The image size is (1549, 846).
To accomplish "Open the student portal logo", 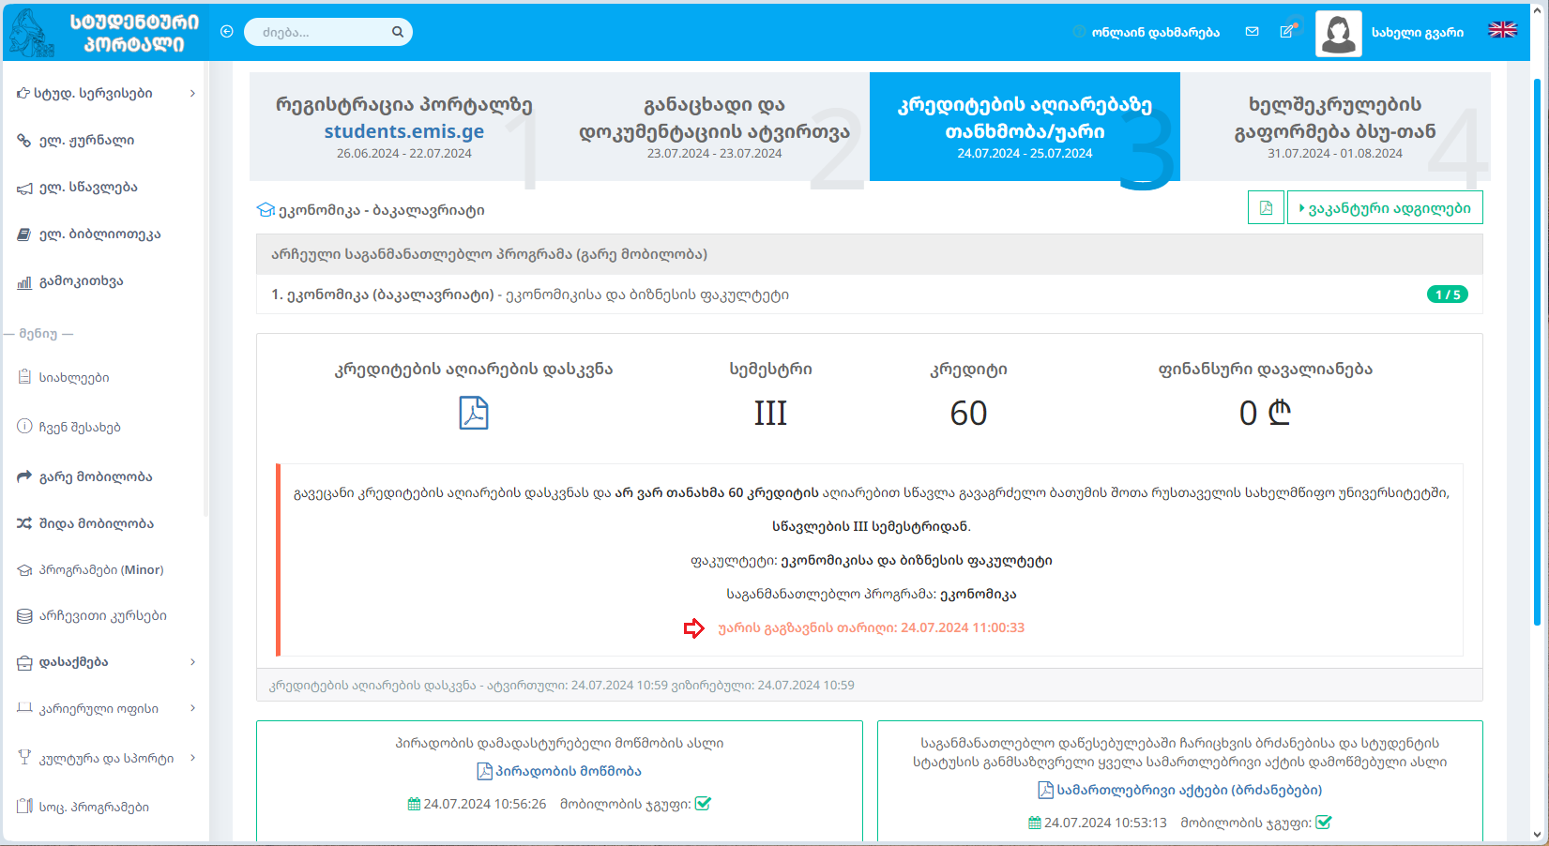I will pyautogui.click(x=103, y=32).
